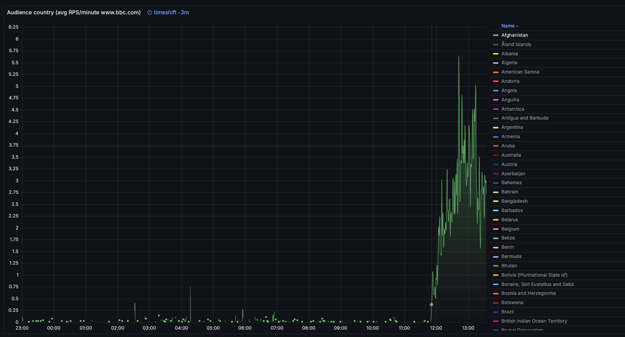Toggle the Afghanistan series in legend
This screenshot has height=337, width=625.
514,35
